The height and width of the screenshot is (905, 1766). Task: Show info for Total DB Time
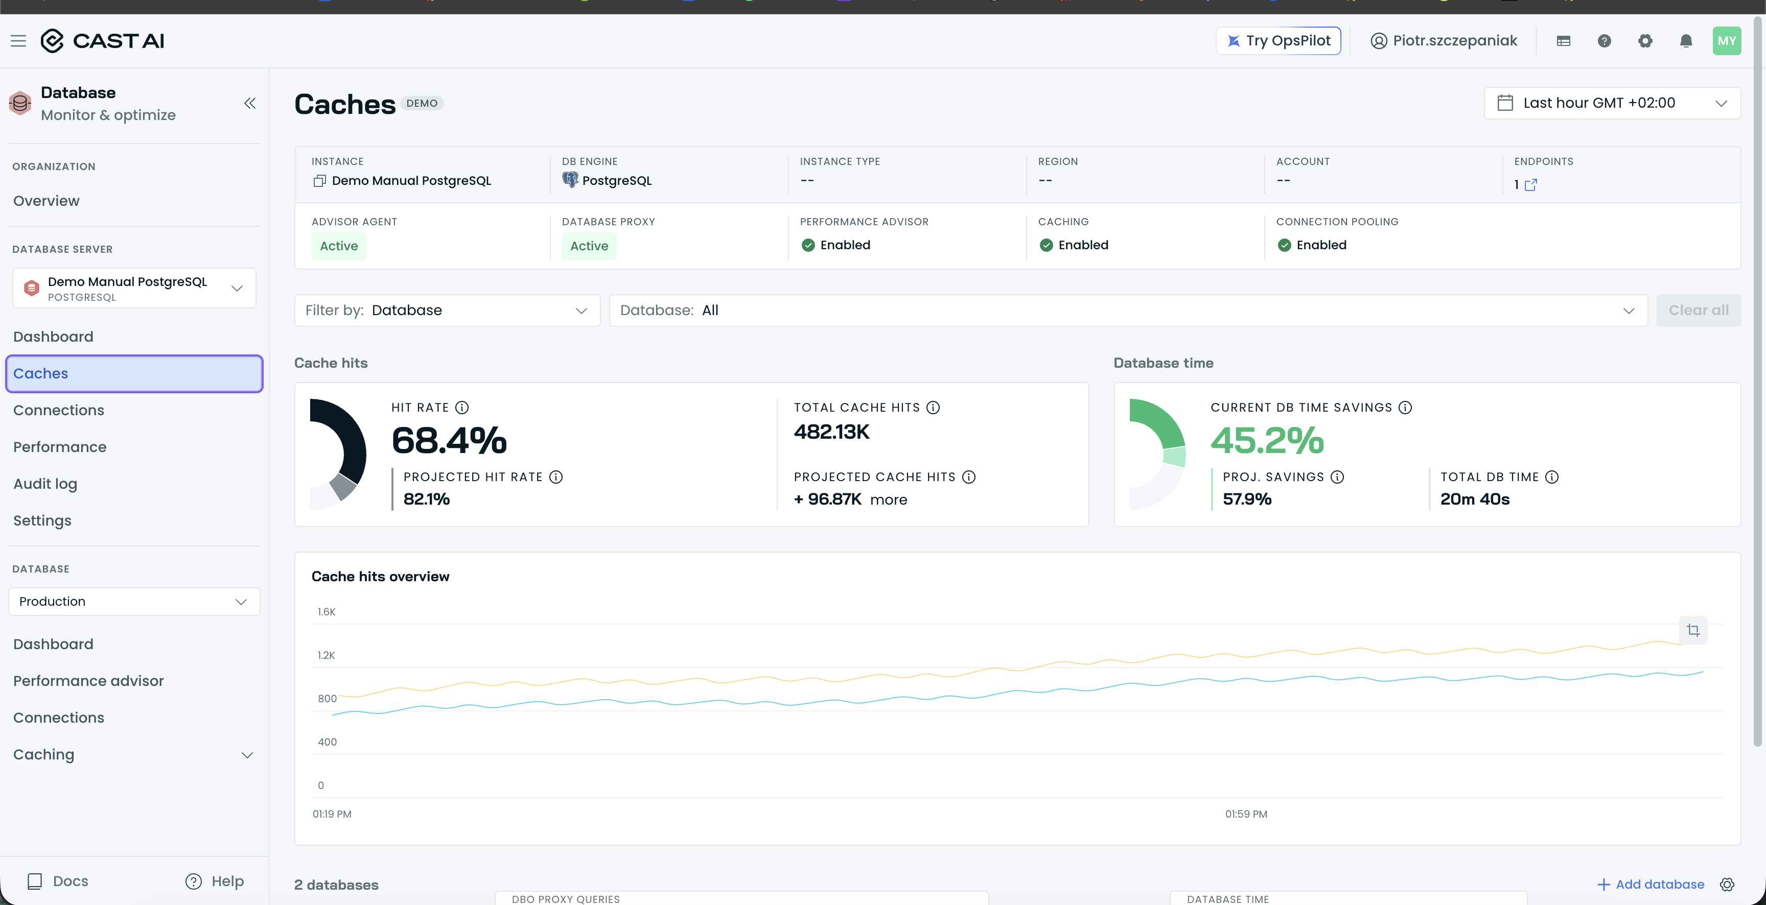point(1552,477)
